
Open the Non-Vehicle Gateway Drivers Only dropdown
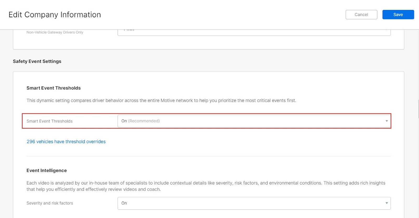(x=254, y=32)
